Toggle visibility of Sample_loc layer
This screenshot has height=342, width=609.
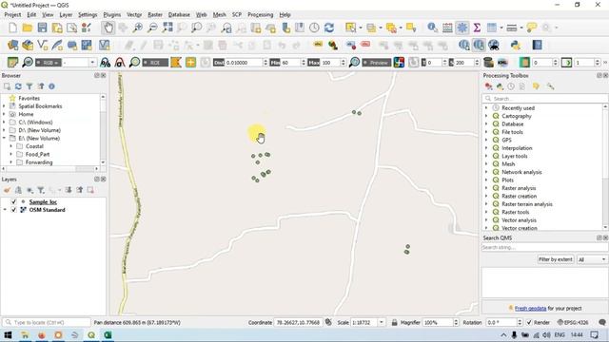click(x=14, y=201)
